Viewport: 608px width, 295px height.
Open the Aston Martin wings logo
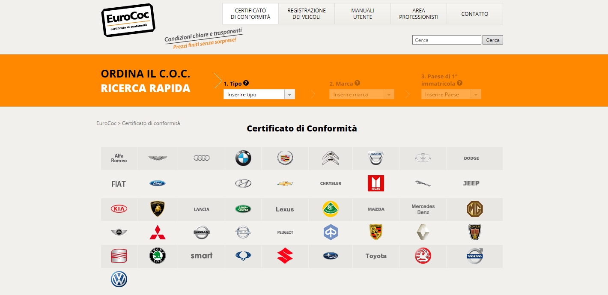(158, 158)
